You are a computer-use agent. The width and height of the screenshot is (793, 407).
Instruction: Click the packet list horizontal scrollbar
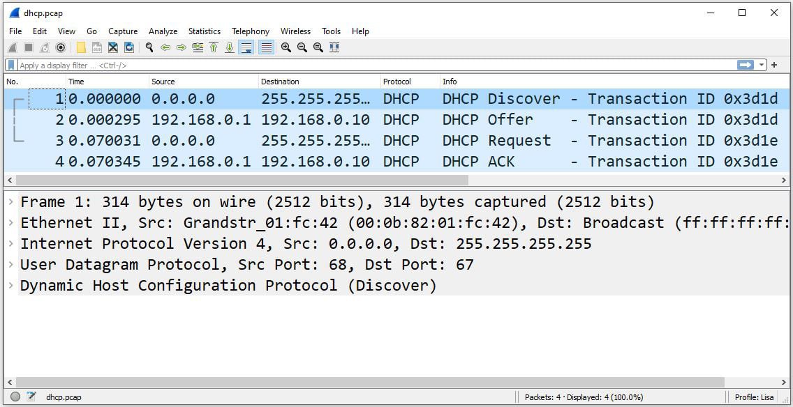242,180
